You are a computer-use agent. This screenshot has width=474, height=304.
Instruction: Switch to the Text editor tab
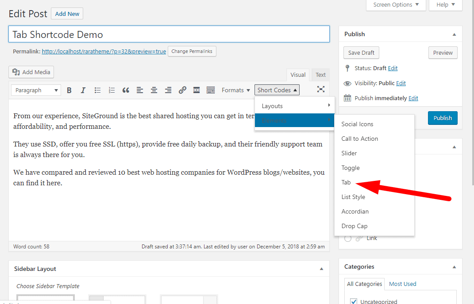[x=320, y=75]
